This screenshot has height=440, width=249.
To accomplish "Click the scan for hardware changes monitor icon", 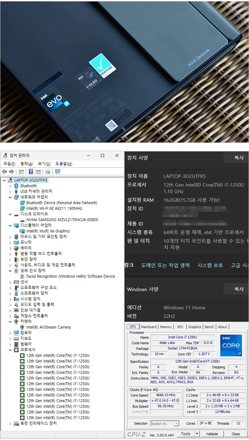I will click(58, 172).
